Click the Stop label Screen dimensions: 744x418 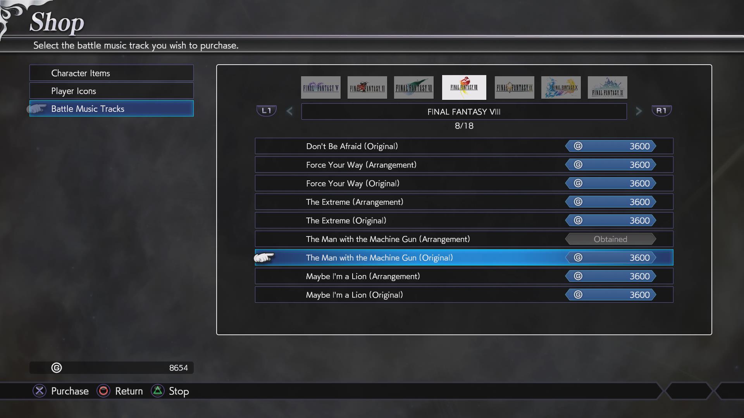(x=179, y=391)
